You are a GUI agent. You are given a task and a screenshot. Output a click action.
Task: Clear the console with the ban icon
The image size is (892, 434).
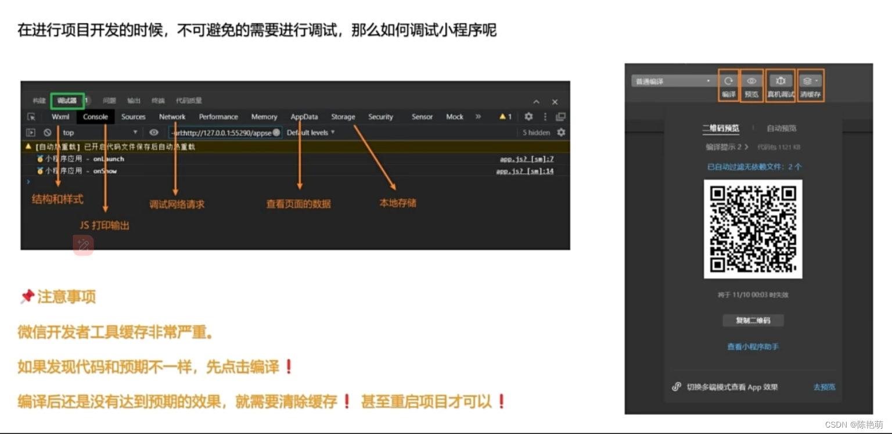click(x=48, y=132)
